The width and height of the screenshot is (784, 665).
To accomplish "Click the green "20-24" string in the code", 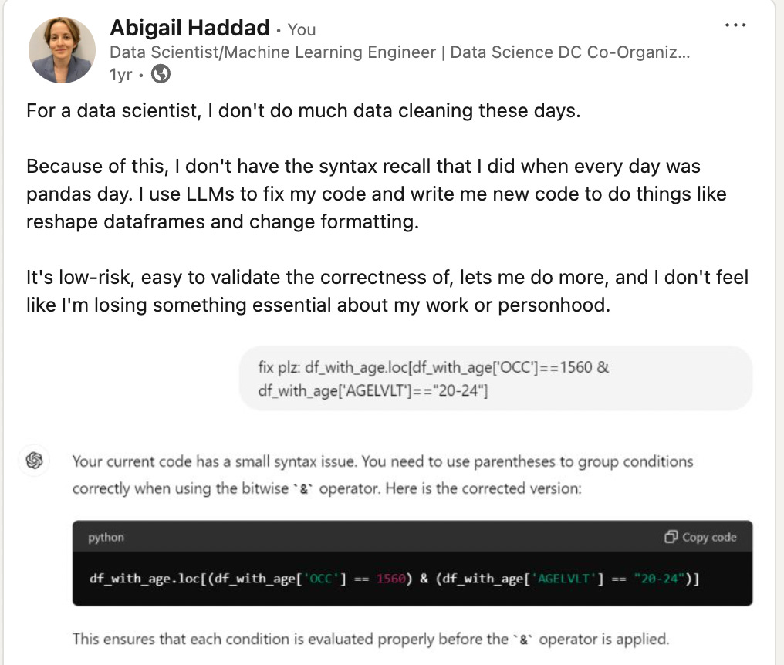I will point(661,579).
